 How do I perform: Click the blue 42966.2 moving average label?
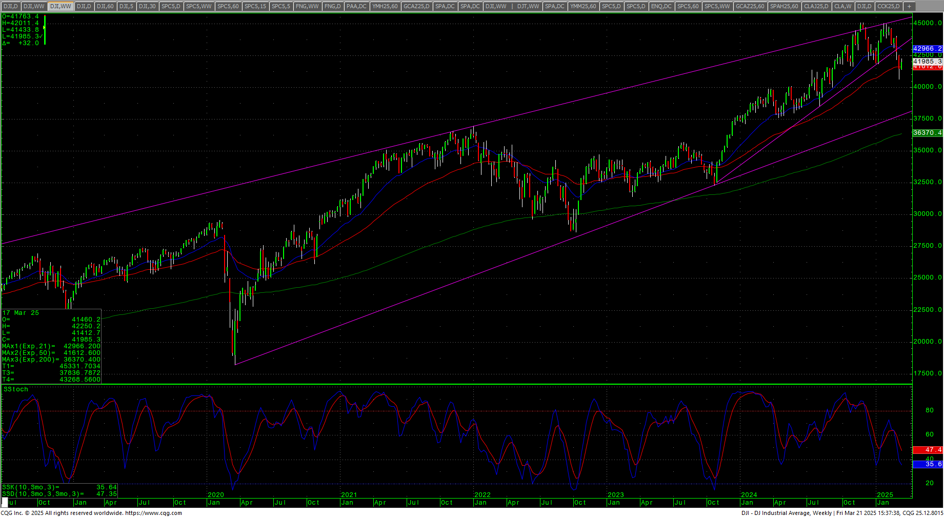(x=927, y=49)
